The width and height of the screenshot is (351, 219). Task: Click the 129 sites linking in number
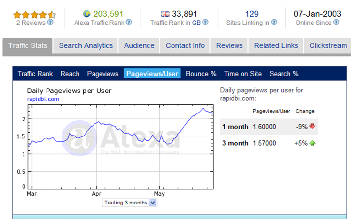click(252, 14)
